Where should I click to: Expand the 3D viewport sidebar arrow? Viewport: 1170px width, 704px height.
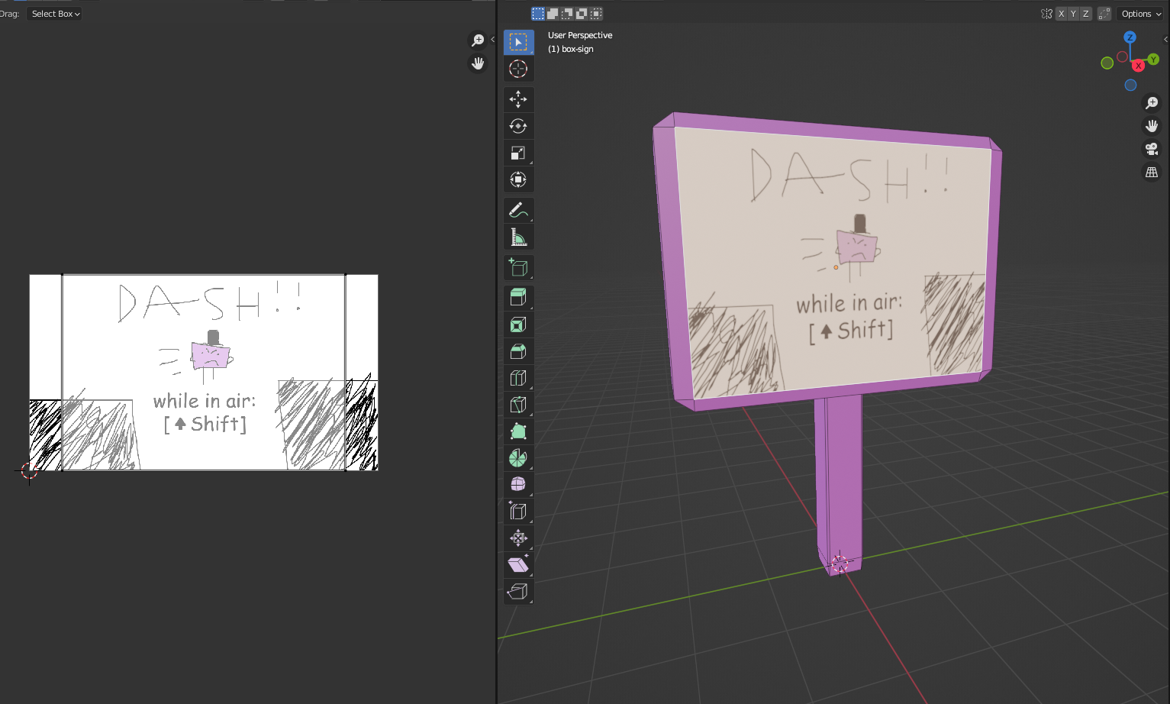point(1165,39)
